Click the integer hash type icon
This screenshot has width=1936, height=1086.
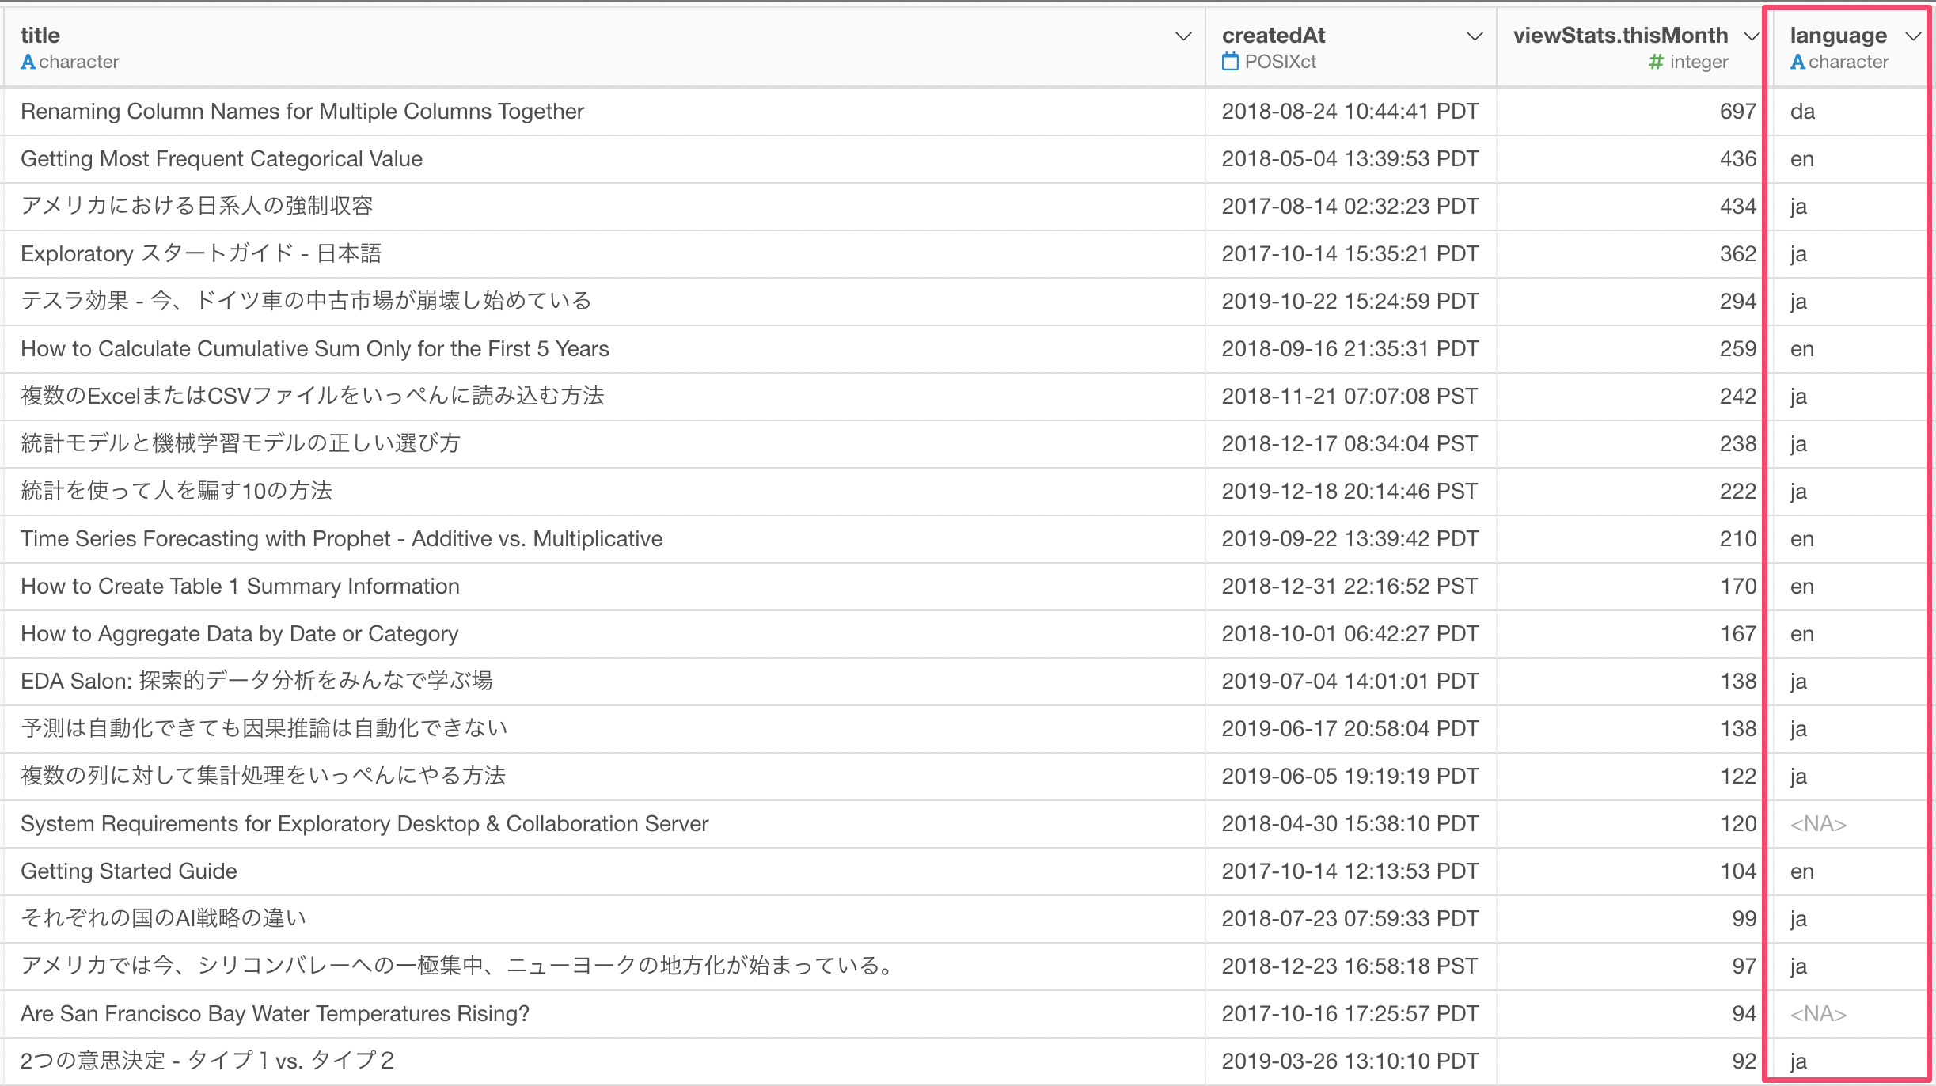[x=1656, y=62]
